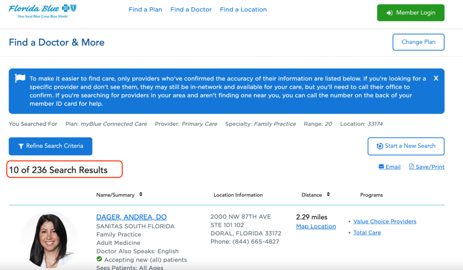Screen dimensions: 463x270
Task: Click SANITAS SOUTH FLORIDA text
Action: pos(135,226)
